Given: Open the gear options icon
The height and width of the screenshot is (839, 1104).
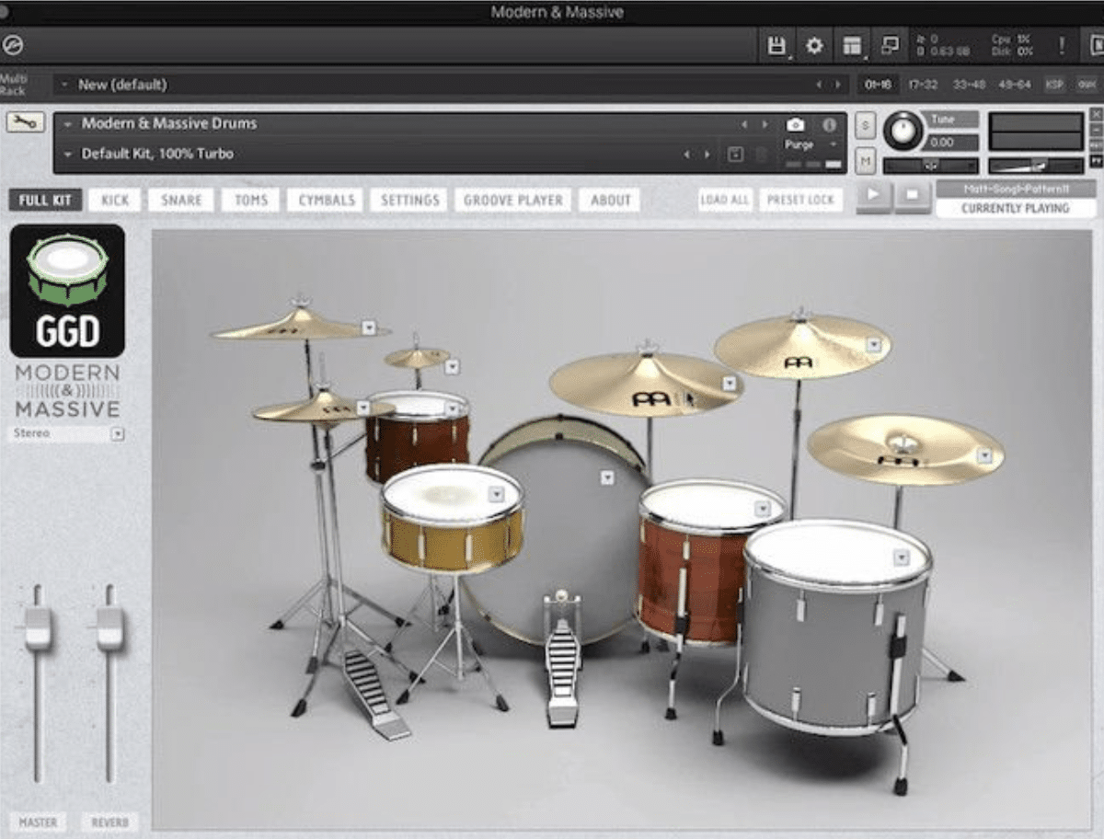Looking at the screenshot, I should pos(814,46).
